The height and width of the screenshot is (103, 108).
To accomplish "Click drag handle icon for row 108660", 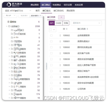I will pyautogui.click(x=60, y=47).
